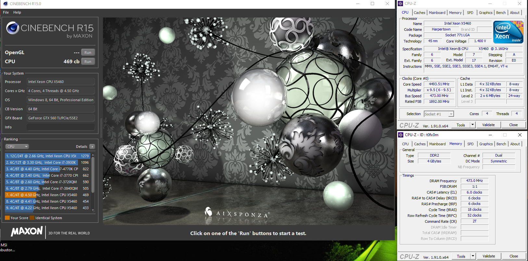Minimize the Cinebench R15 window
The width and height of the screenshot is (528, 261).
click(x=358, y=4)
